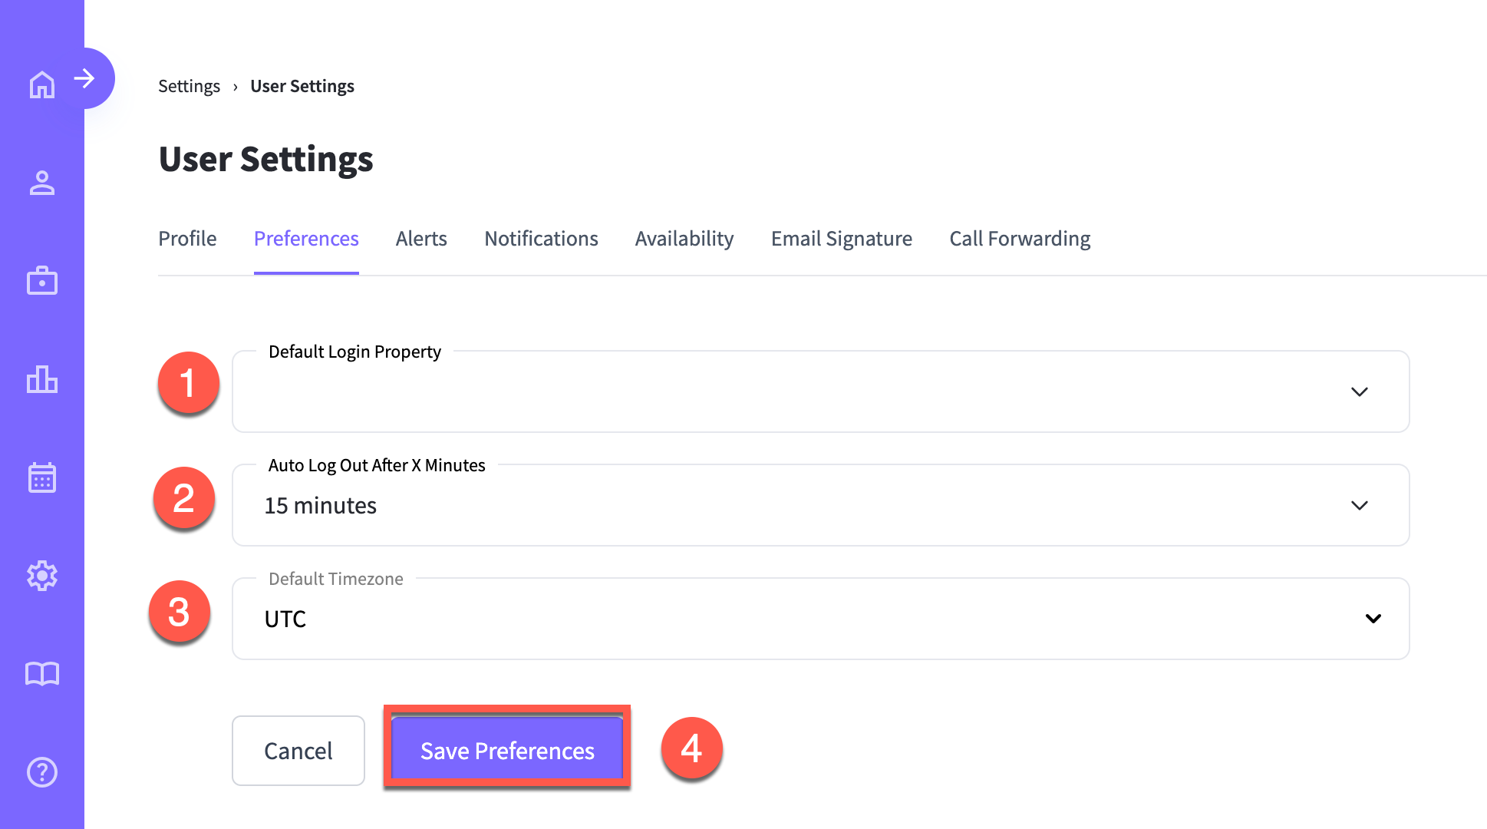This screenshot has height=829, width=1487.
Task: Expand sidebar with the arrow button
Action: [86, 78]
